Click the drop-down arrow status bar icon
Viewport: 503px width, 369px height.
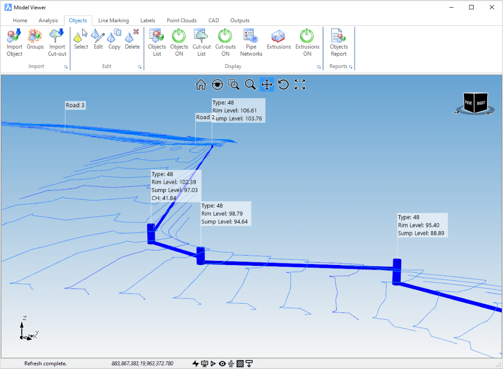(249, 364)
